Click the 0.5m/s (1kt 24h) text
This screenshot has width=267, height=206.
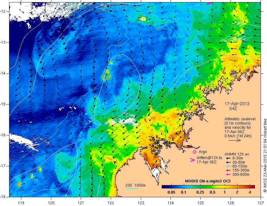[x=238, y=136]
